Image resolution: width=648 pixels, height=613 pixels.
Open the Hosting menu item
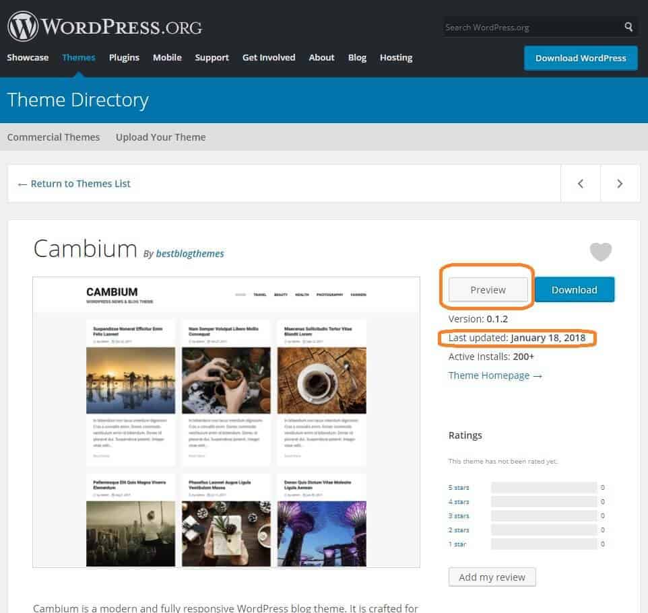point(396,58)
